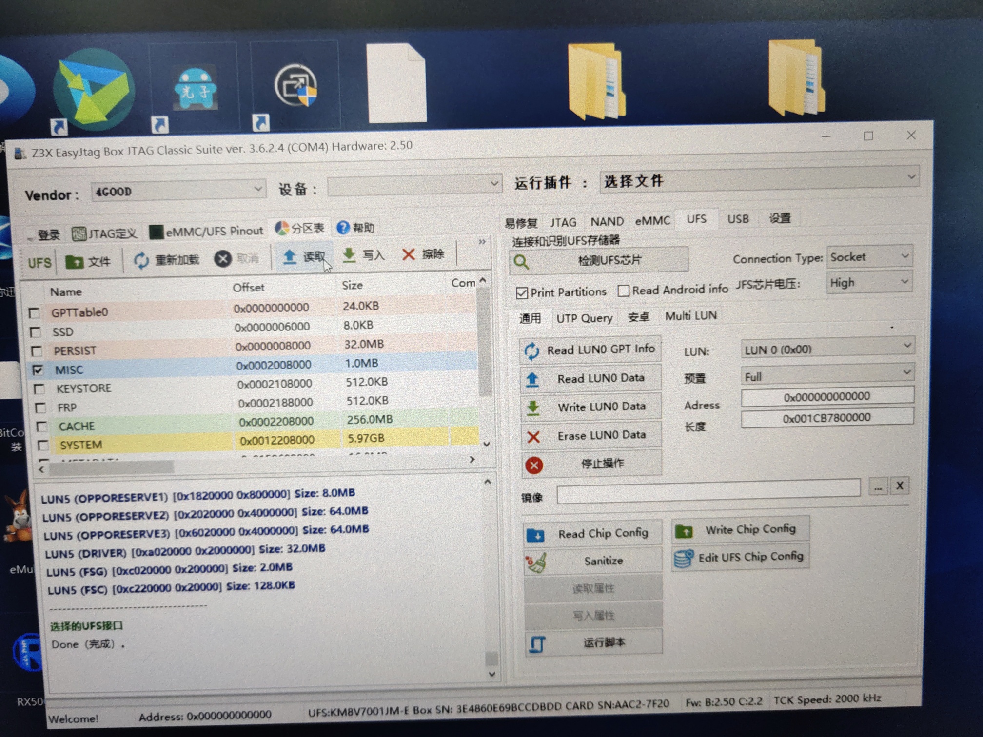Click the red 停止操作 stop button

click(x=591, y=464)
